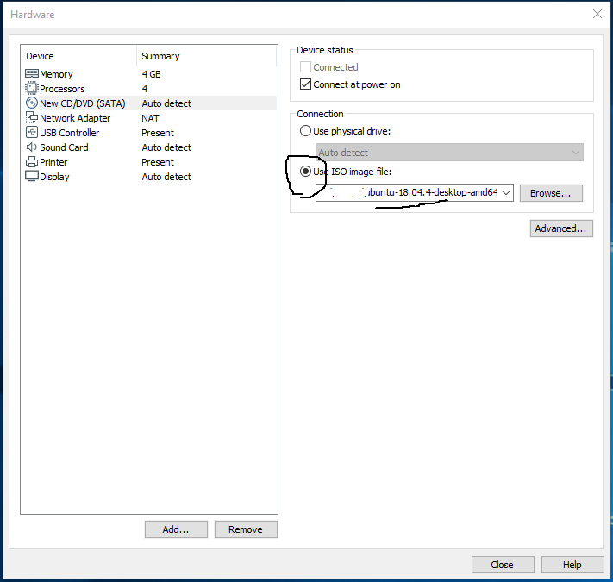Select Use ISO image file option
613x582 pixels.
coord(305,172)
